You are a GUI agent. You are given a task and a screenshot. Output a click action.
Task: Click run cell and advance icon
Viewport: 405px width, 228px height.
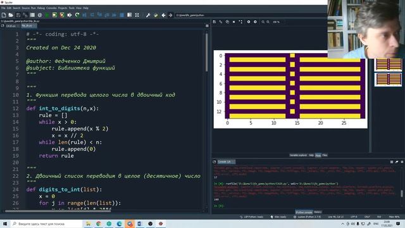(x=62, y=15)
